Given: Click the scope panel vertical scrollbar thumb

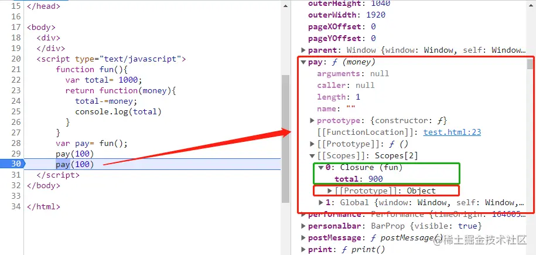Looking at the screenshot, I should coord(530,64).
